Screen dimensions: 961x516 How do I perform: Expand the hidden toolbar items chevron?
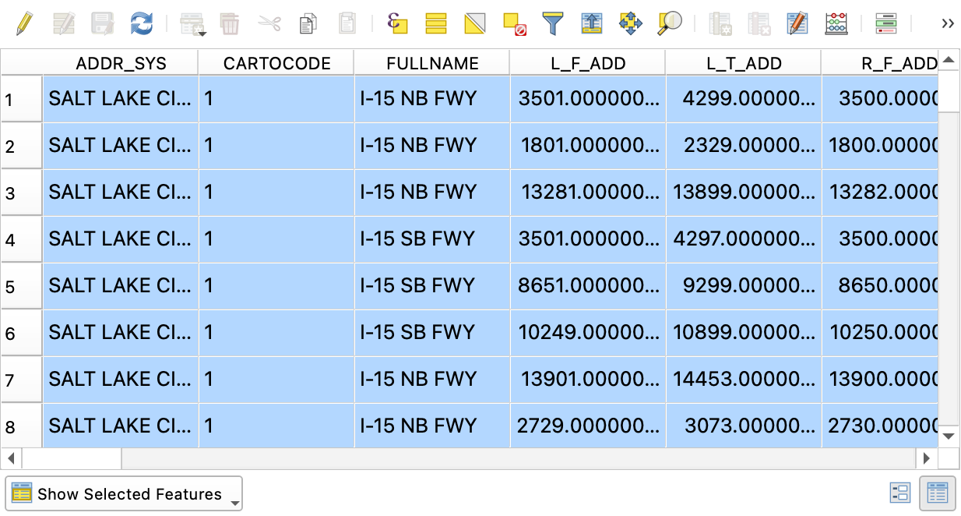948,23
